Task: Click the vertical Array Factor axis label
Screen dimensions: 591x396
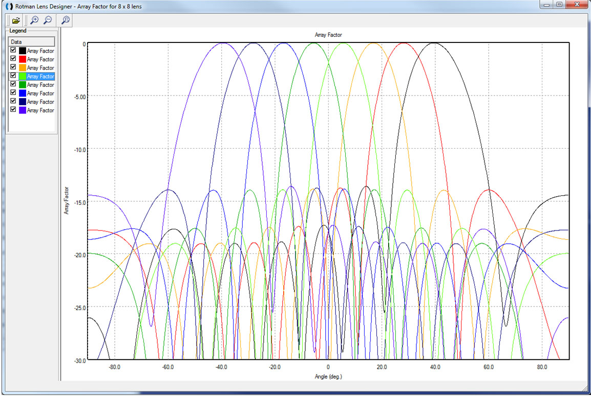Action: [x=67, y=200]
